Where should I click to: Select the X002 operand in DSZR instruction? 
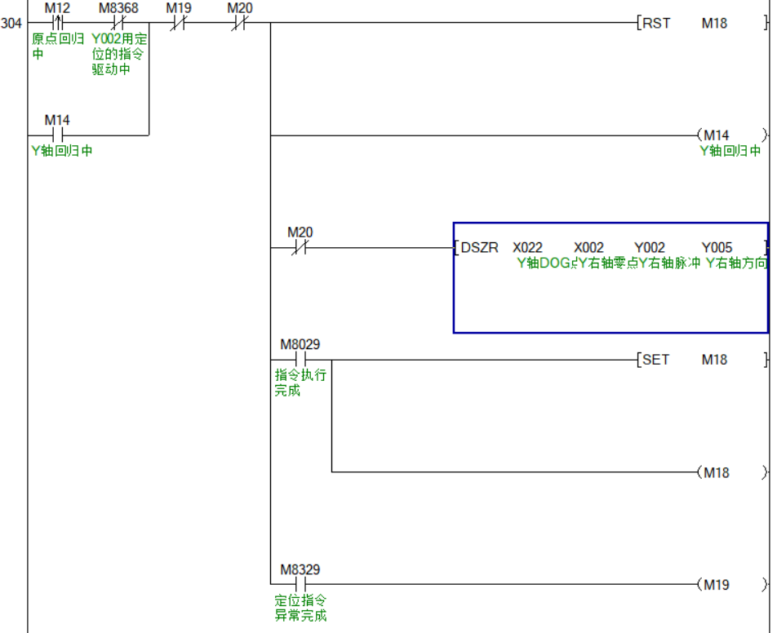(588, 248)
